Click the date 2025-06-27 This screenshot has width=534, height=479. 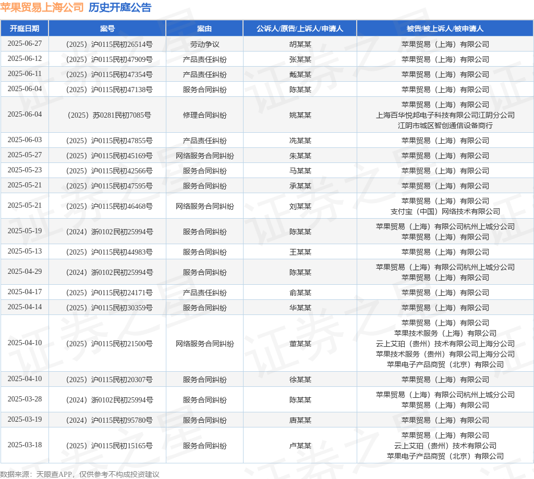pos(25,44)
